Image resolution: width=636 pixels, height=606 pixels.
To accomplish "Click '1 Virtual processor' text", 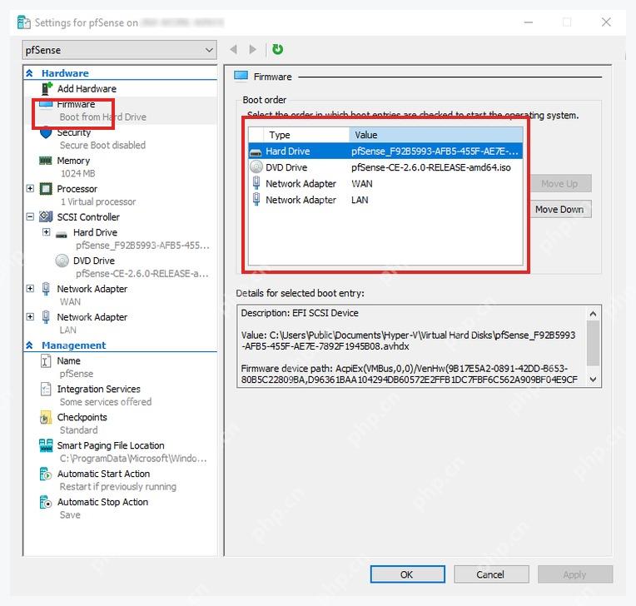I will 98,201.
